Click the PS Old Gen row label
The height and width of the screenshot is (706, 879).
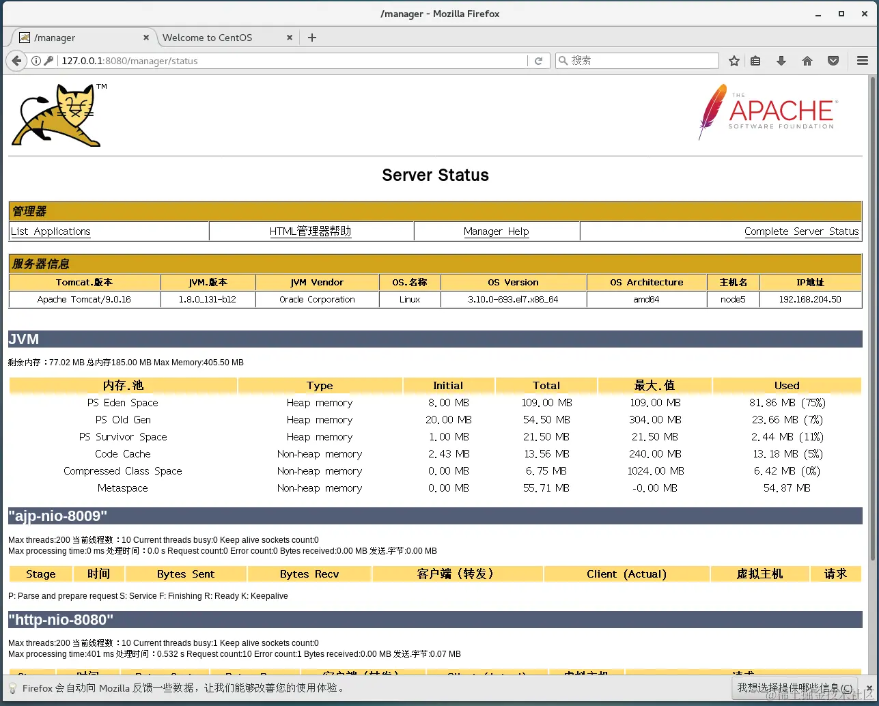[x=123, y=420]
